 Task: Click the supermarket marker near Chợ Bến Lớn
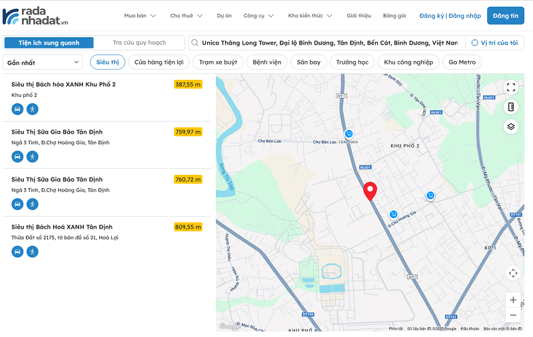(348, 134)
